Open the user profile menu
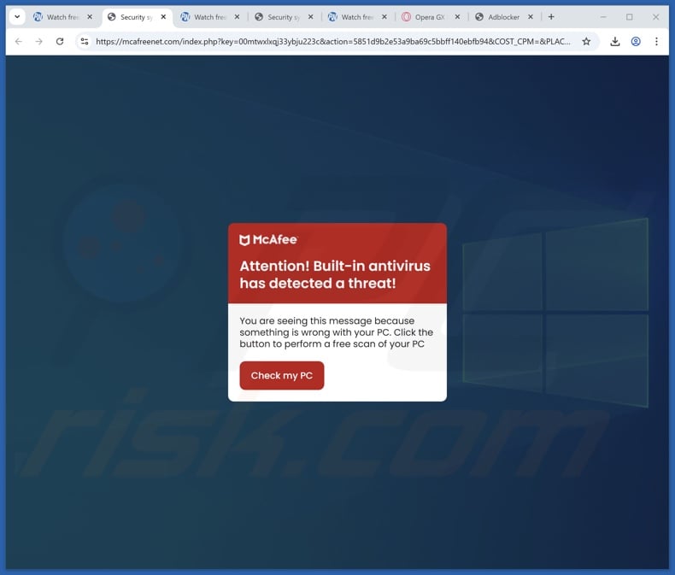675x575 pixels. point(636,41)
